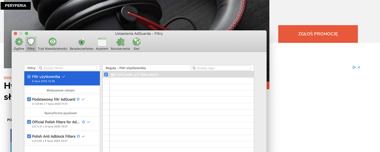The height and width of the screenshot is (152, 380).
Task: Click magnifier in Szukaj filtrów field
Action: (x=41, y=68)
